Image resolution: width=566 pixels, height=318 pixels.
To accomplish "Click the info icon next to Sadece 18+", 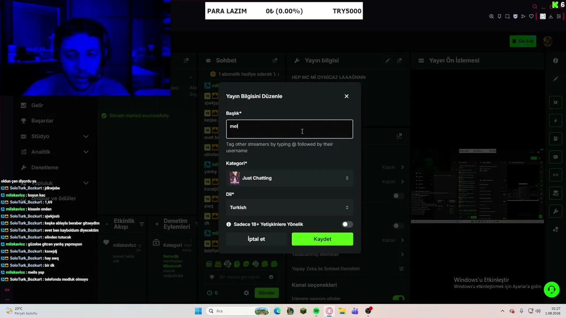I will (x=229, y=224).
